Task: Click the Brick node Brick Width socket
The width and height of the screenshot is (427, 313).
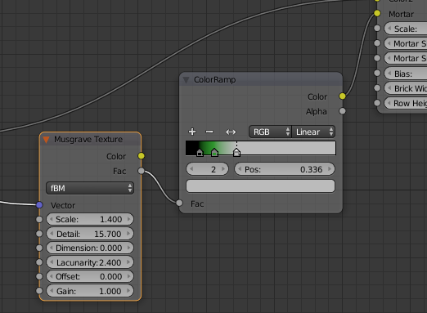Action: (x=377, y=88)
